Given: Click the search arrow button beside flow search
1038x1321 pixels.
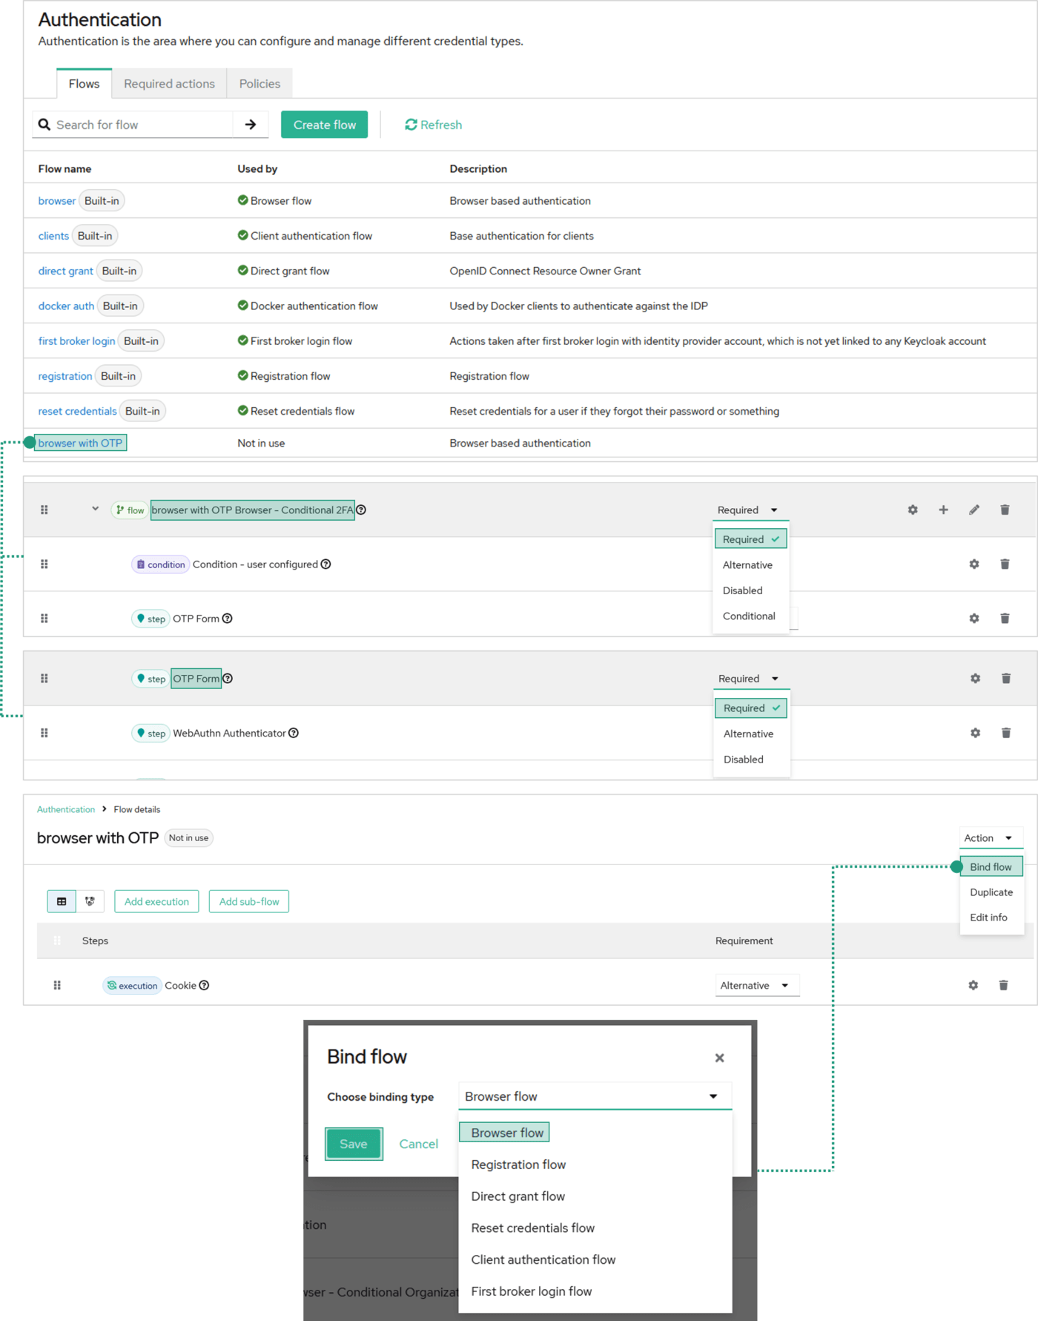Looking at the screenshot, I should coord(251,125).
